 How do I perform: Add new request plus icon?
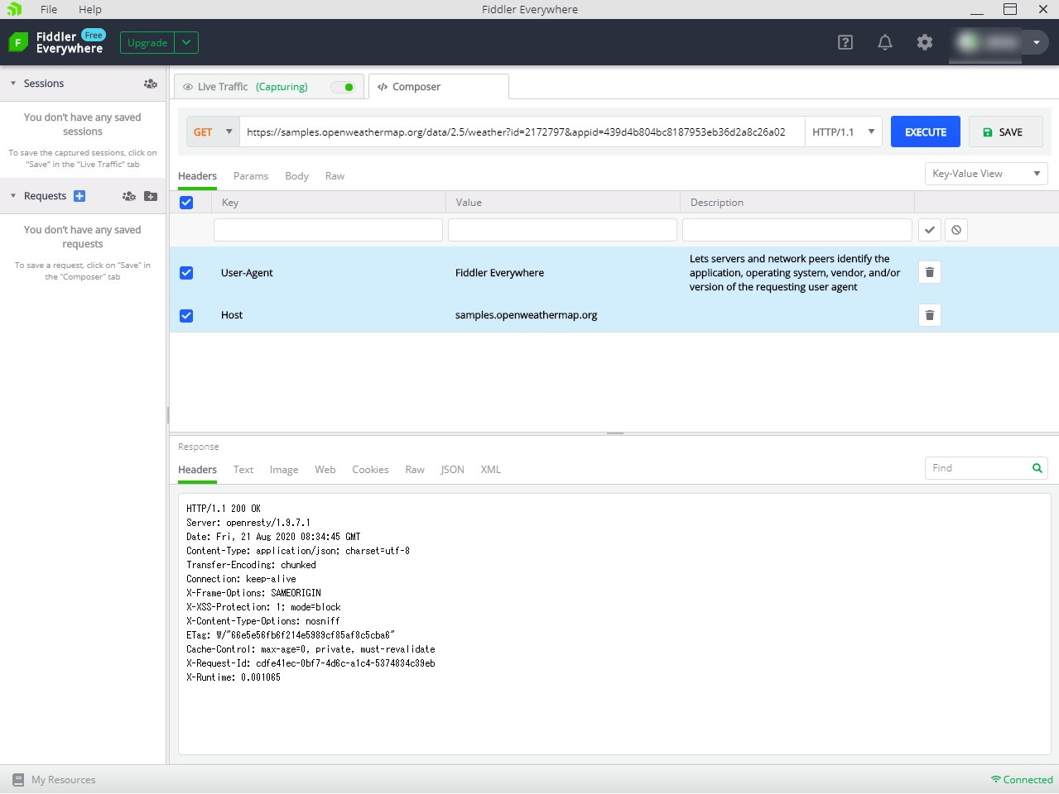[79, 196]
